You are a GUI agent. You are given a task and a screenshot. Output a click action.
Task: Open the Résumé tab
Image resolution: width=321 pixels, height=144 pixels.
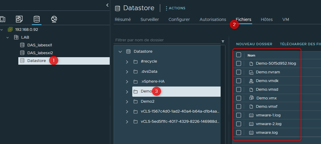coord(123,19)
